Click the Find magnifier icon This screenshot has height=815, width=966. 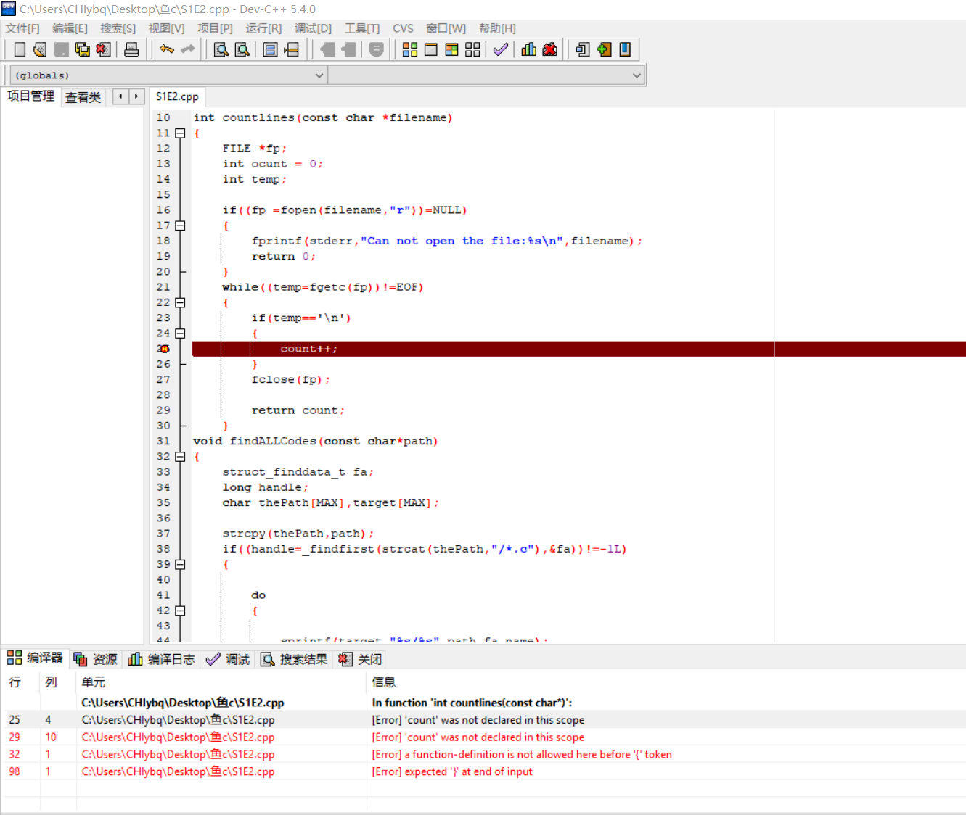coord(221,49)
